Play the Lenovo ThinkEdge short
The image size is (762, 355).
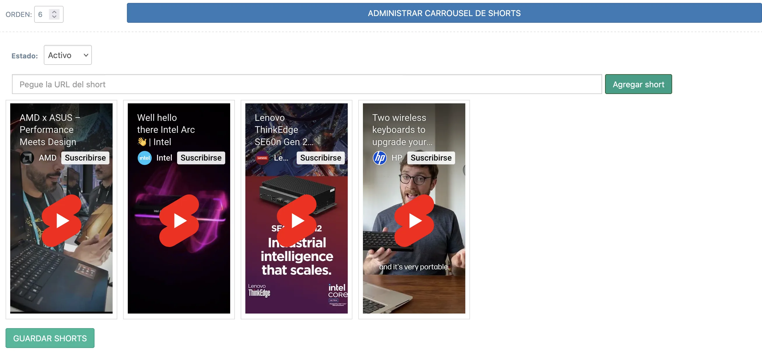[296, 221]
